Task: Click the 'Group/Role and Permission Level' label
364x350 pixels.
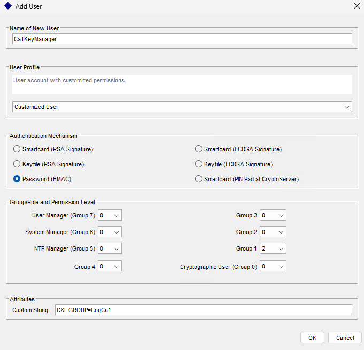Action: pyautogui.click(x=52, y=202)
